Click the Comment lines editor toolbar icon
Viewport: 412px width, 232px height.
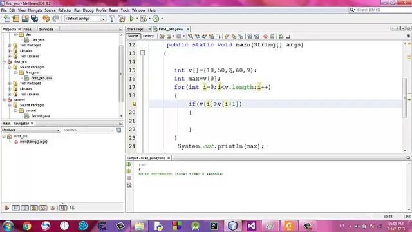[281, 36]
